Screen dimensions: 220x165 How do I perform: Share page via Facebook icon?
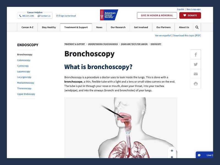(x=196, y=55)
